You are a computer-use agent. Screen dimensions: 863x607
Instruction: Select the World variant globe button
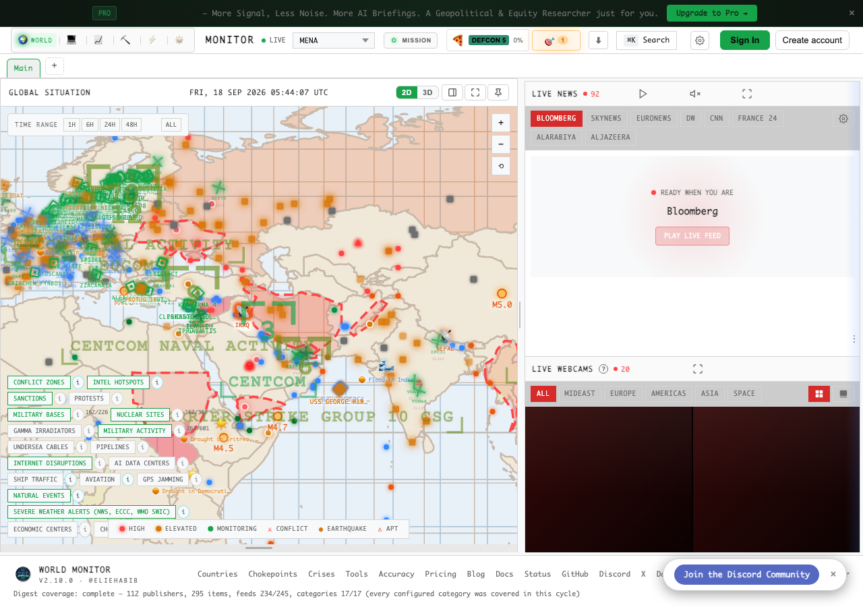click(35, 40)
